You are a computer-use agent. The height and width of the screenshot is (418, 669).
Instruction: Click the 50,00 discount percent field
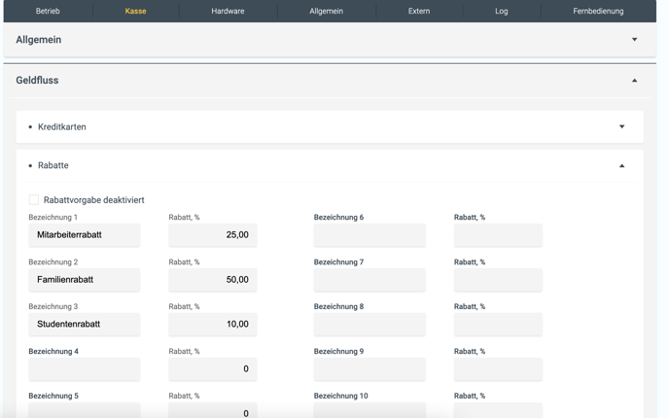click(212, 280)
